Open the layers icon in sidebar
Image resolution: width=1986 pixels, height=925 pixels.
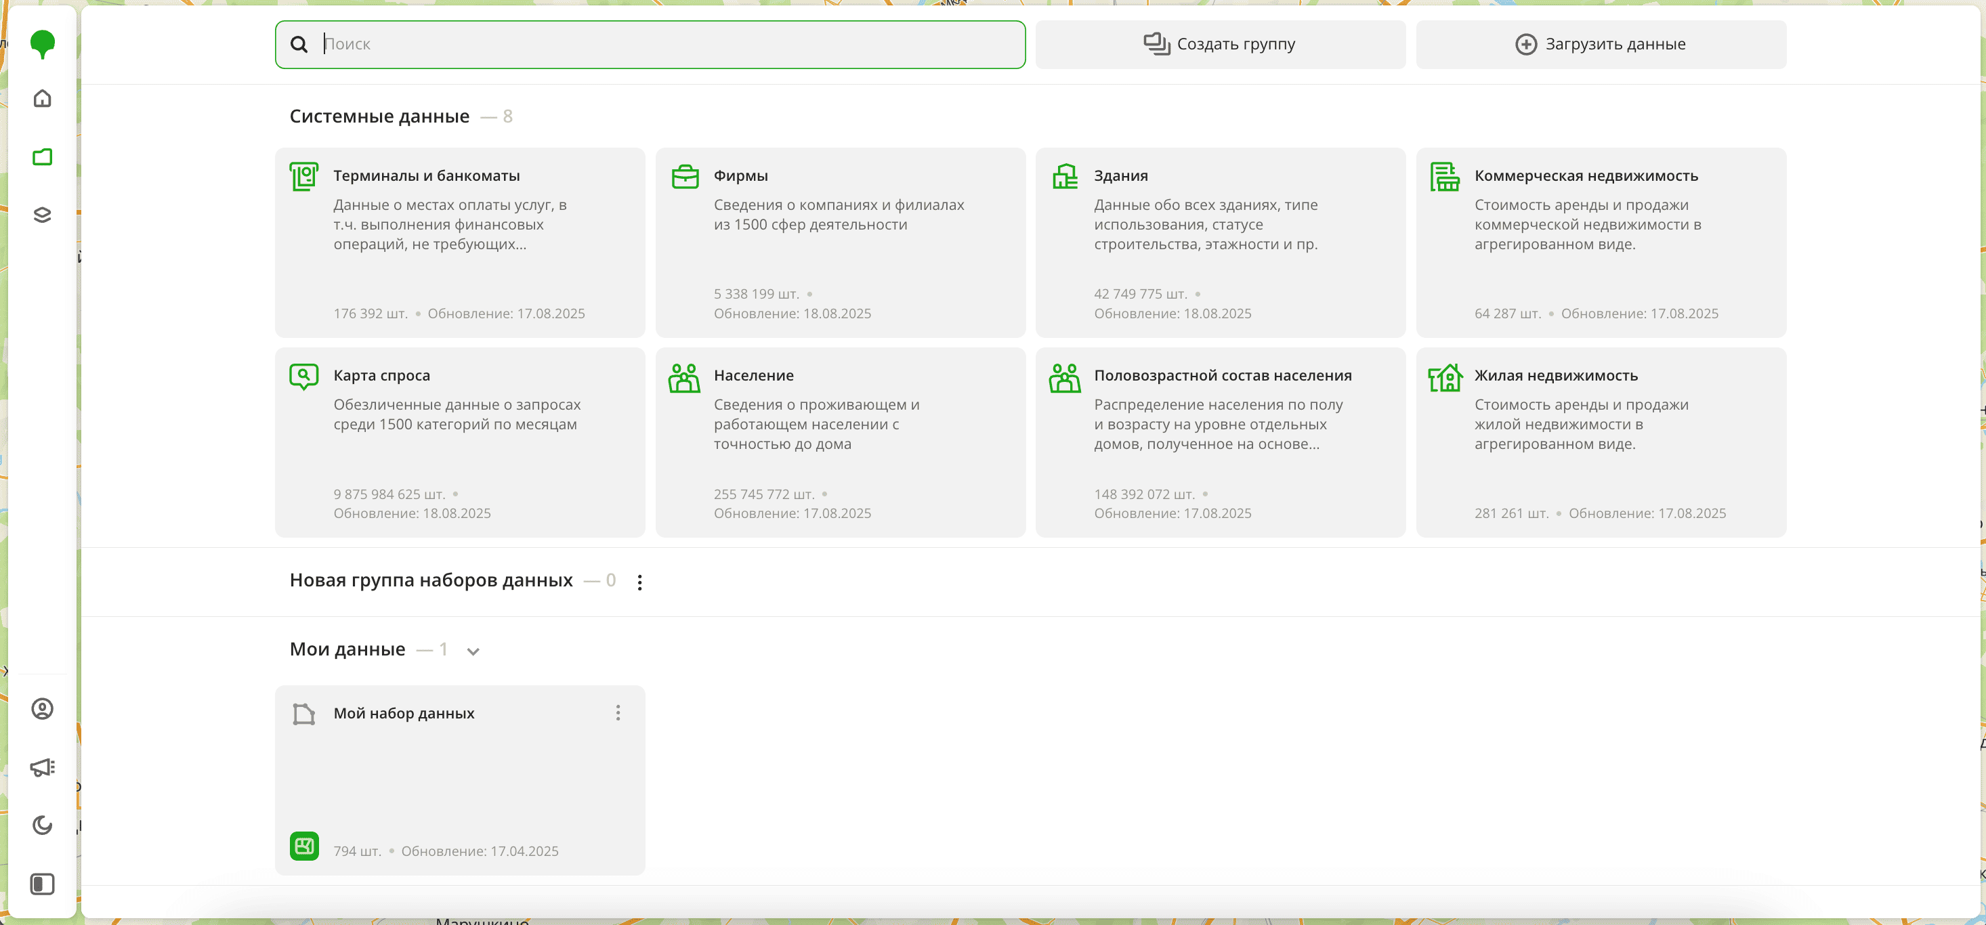[43, 215]
